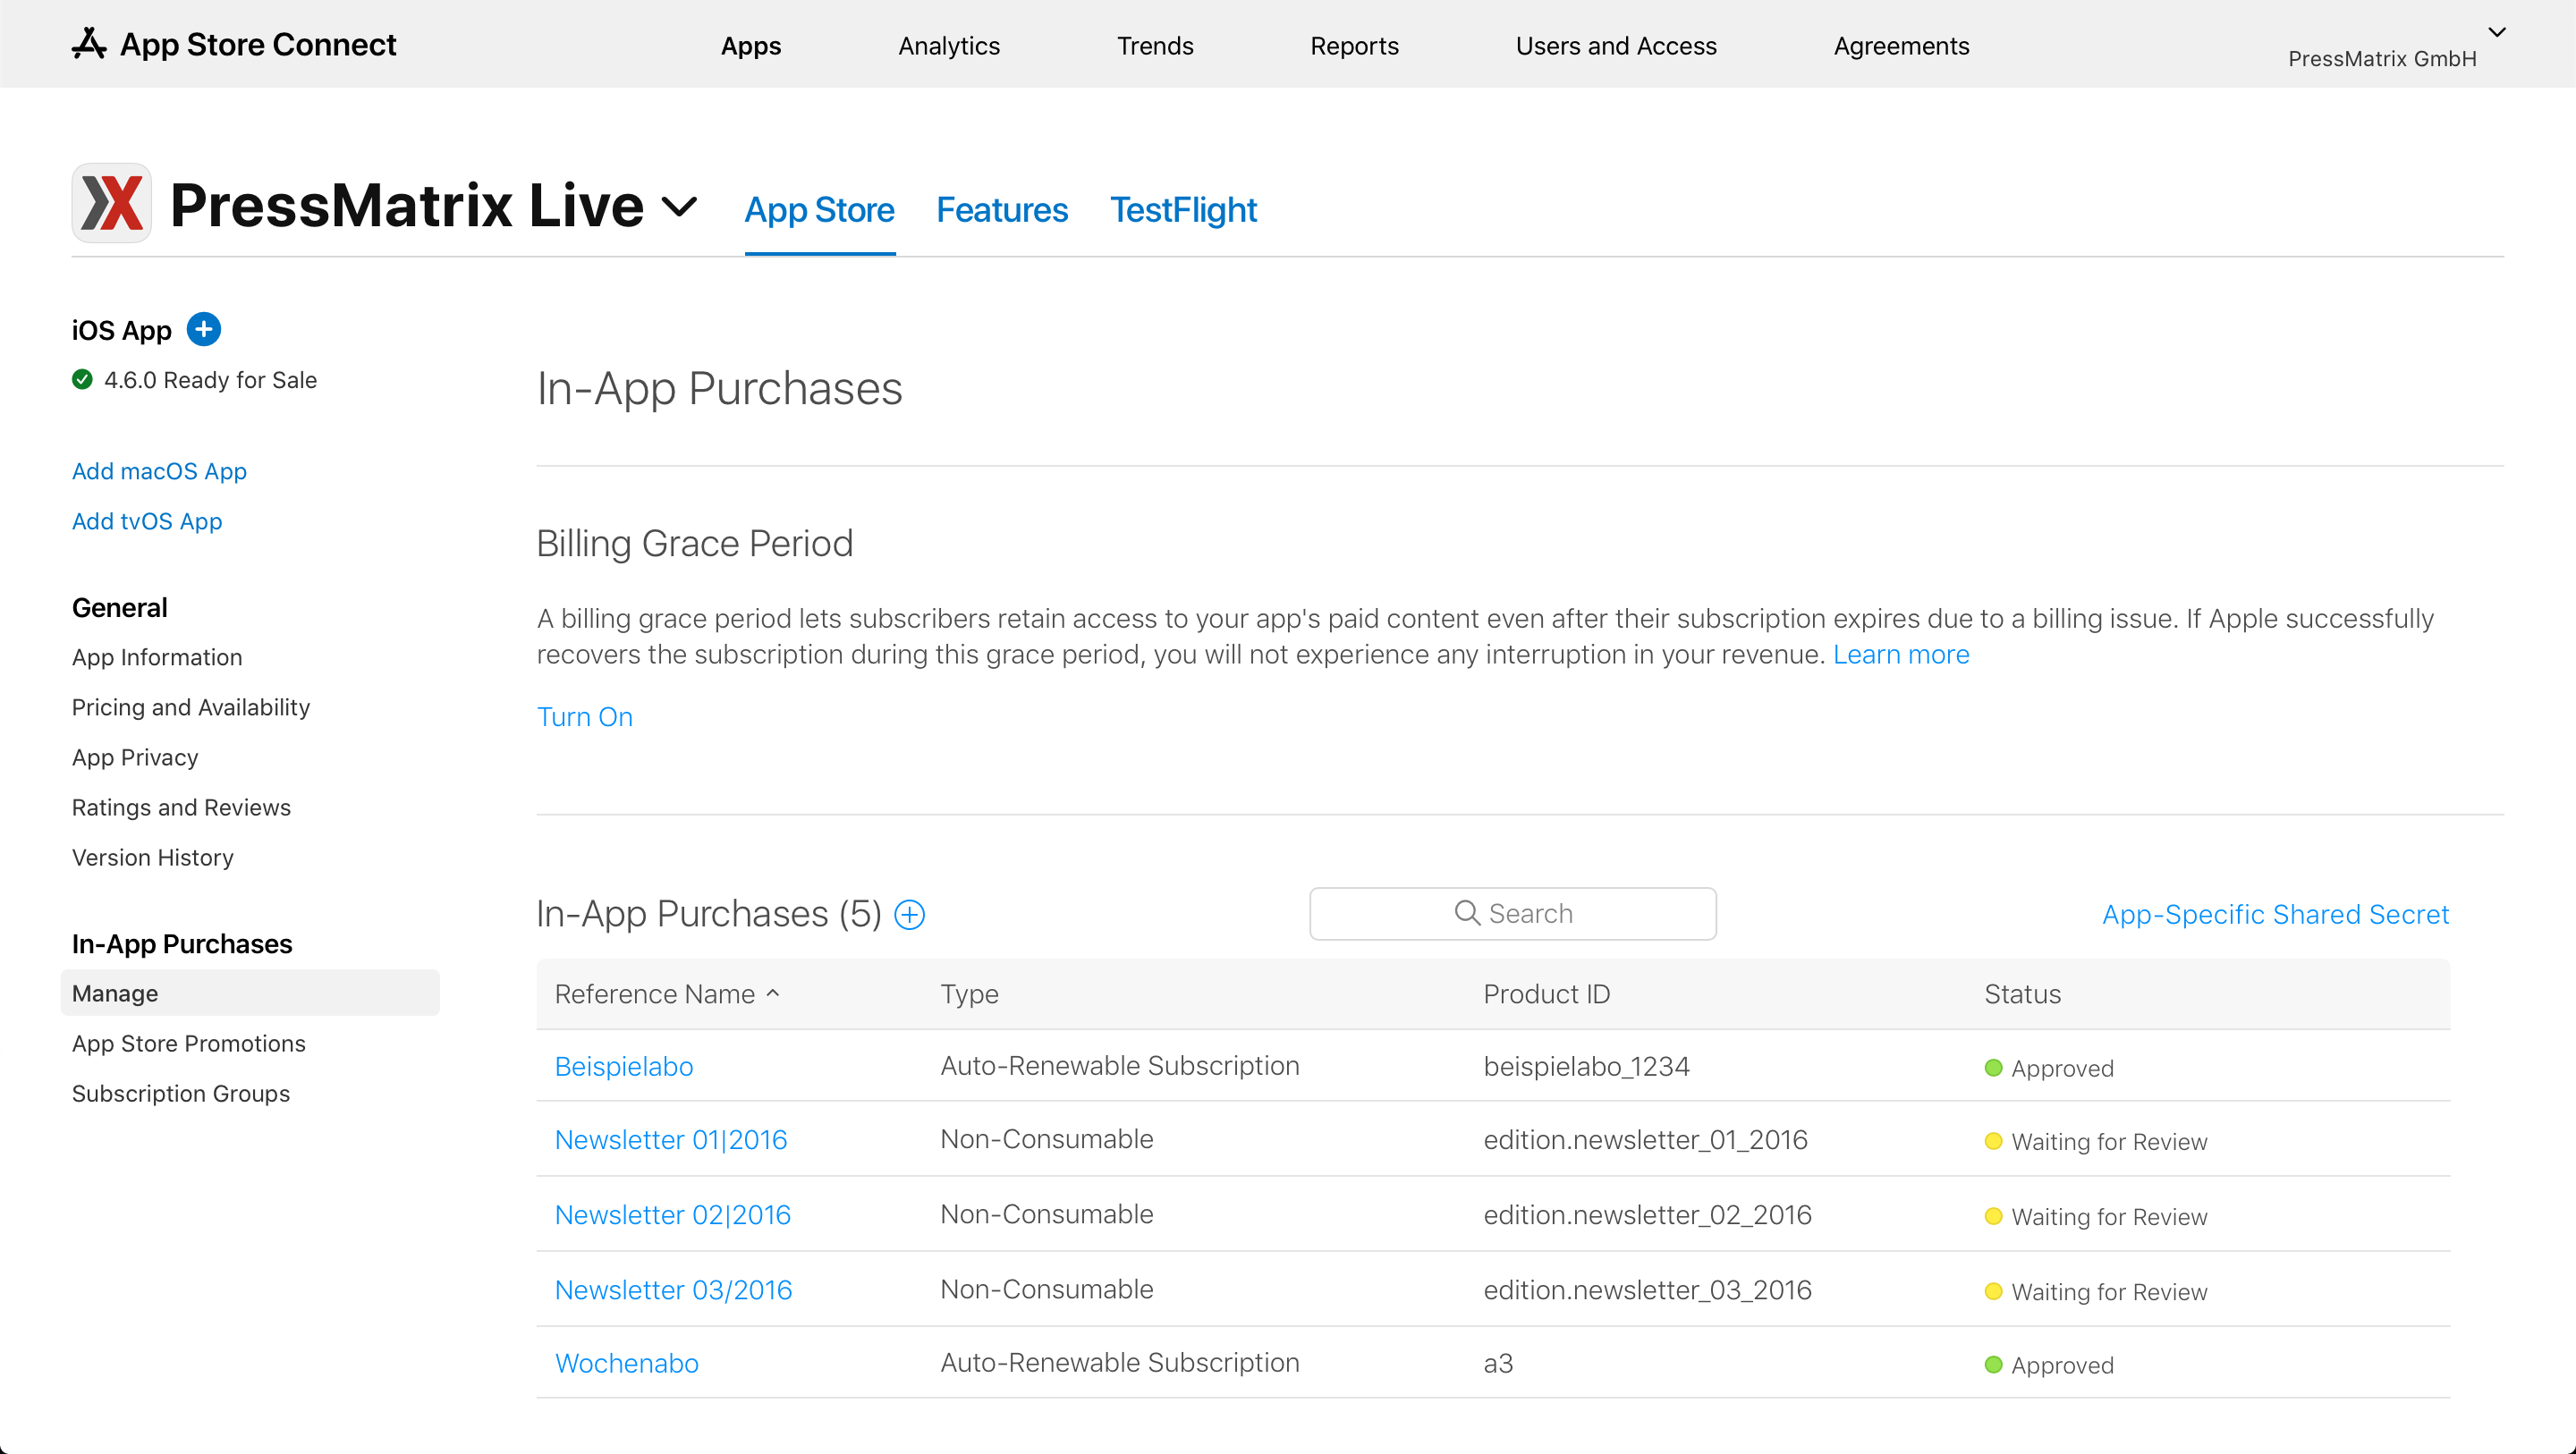Click Waiting for Review status for Newsletter 01|2016
The height and width of the screenshot is (1454, 2576).
(x=2096, y=1142)
